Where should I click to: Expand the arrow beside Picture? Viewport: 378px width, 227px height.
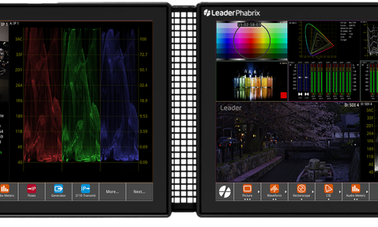[x=259, y=192]
